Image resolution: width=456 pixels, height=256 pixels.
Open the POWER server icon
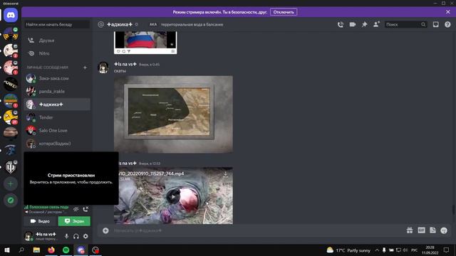coord(11,84)
